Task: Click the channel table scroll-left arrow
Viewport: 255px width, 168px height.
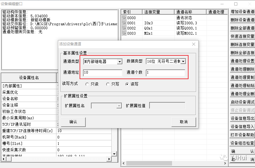Action: click(x=124, y=163)
